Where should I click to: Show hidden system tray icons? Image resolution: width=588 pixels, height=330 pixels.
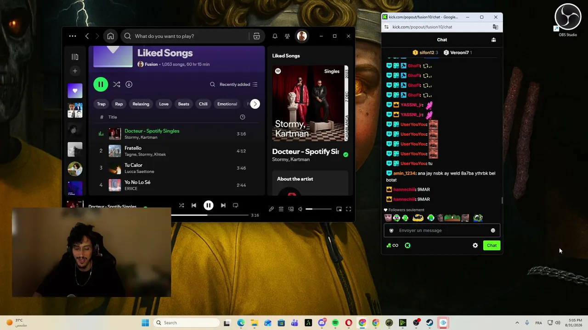(517, 323)
